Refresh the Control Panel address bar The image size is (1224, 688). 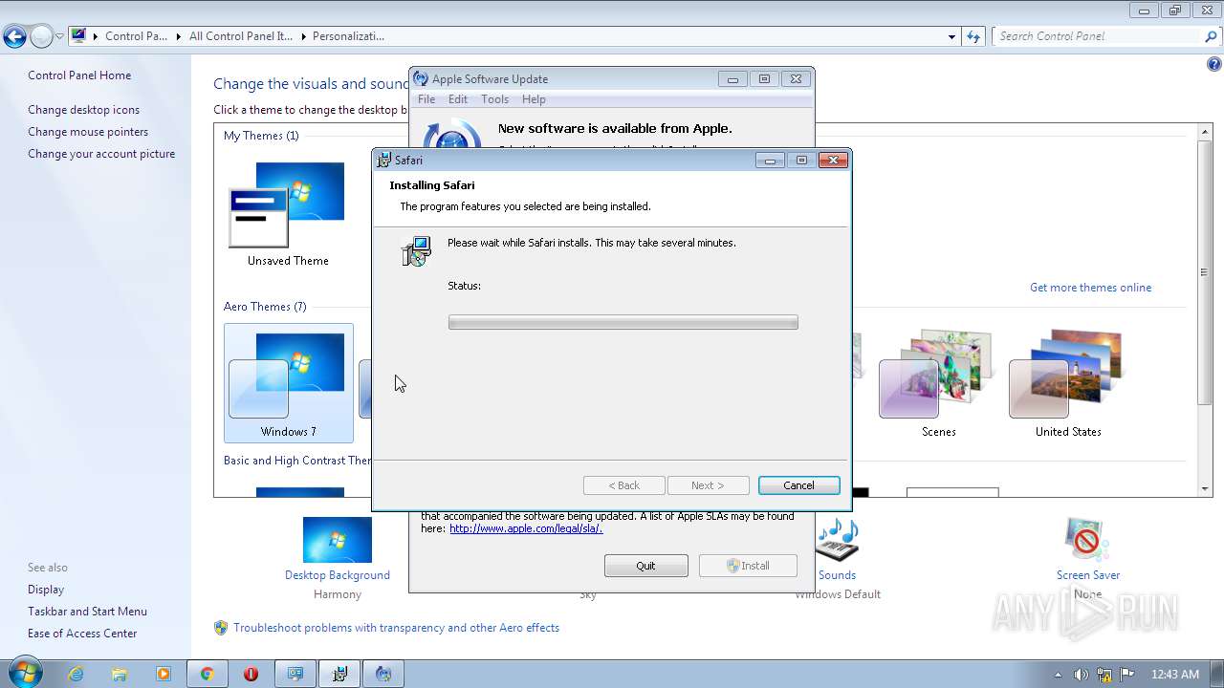[x=973, y=36]
